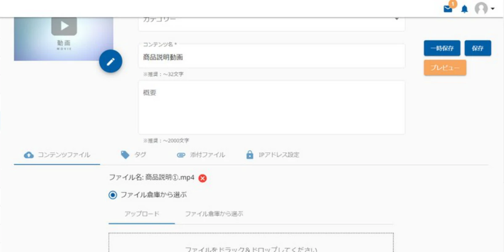Click the プレビュー button
The image size is (504, 252).
[x=445, y=68]
